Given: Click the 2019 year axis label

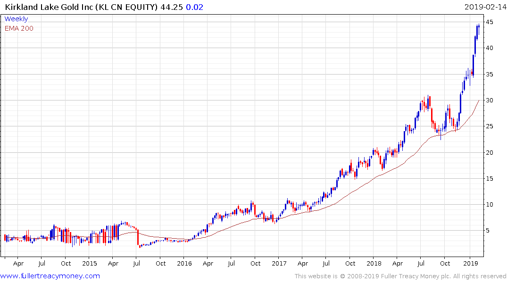Looking at the screenshot, I should pos(471,263).
